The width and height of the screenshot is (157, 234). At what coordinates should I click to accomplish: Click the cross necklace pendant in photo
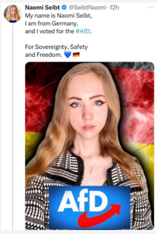pos(91,171)
